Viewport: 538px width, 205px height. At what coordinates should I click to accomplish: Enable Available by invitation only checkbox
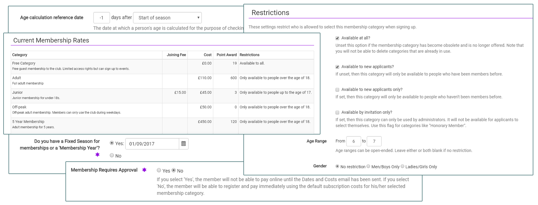pos(337,113)
